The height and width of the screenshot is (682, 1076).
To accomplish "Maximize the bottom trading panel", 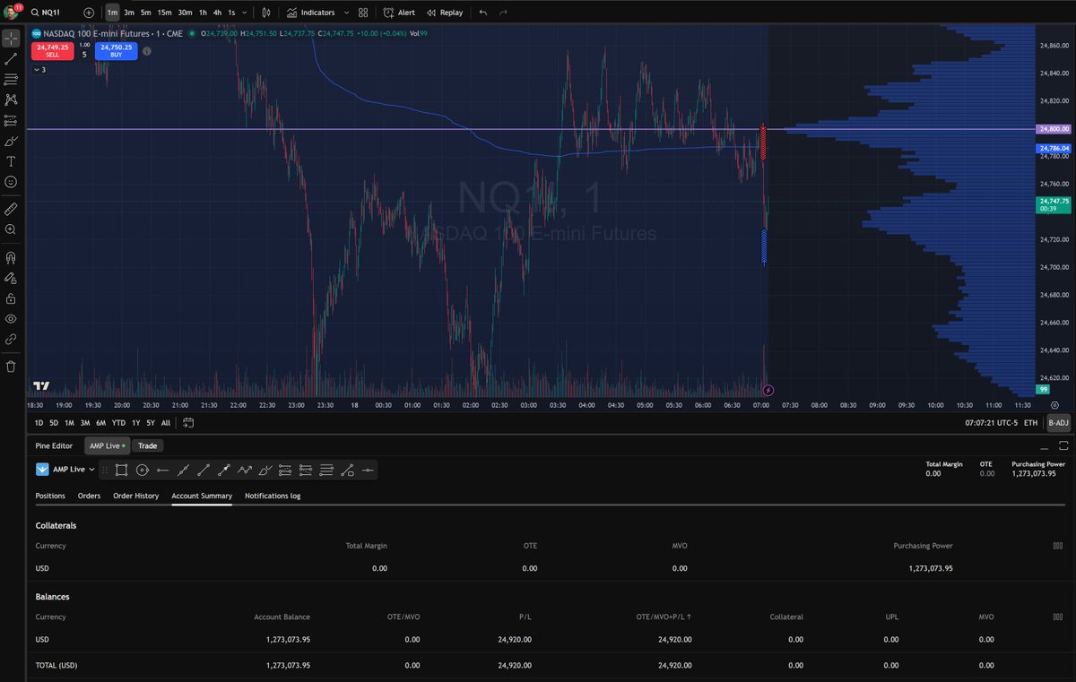I will [1063, 445].
